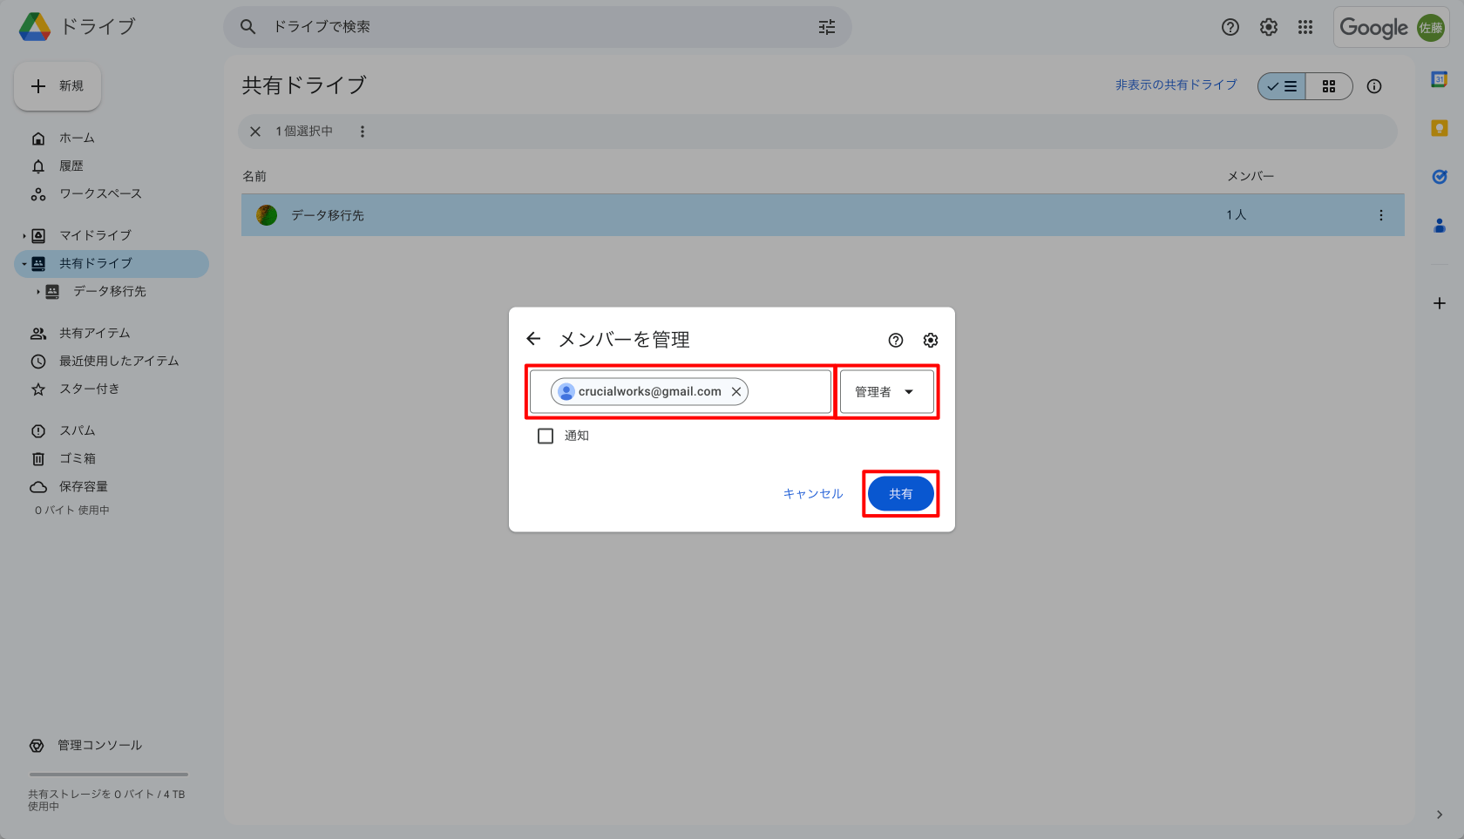Screen dimensions: 1464x839
Task: Open help icon in メンバーを管理 dialog
Action: [x=896, y=340]
